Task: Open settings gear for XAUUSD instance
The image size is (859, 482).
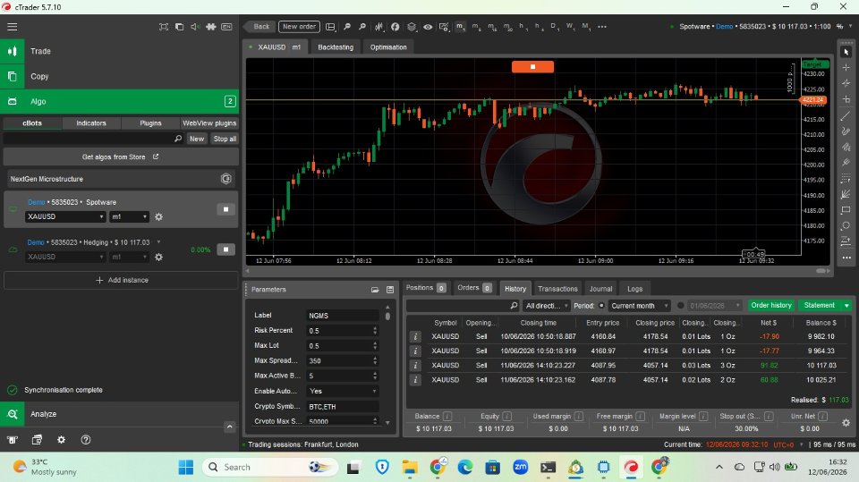Action: pyautogui.click(x=159, y=217)
